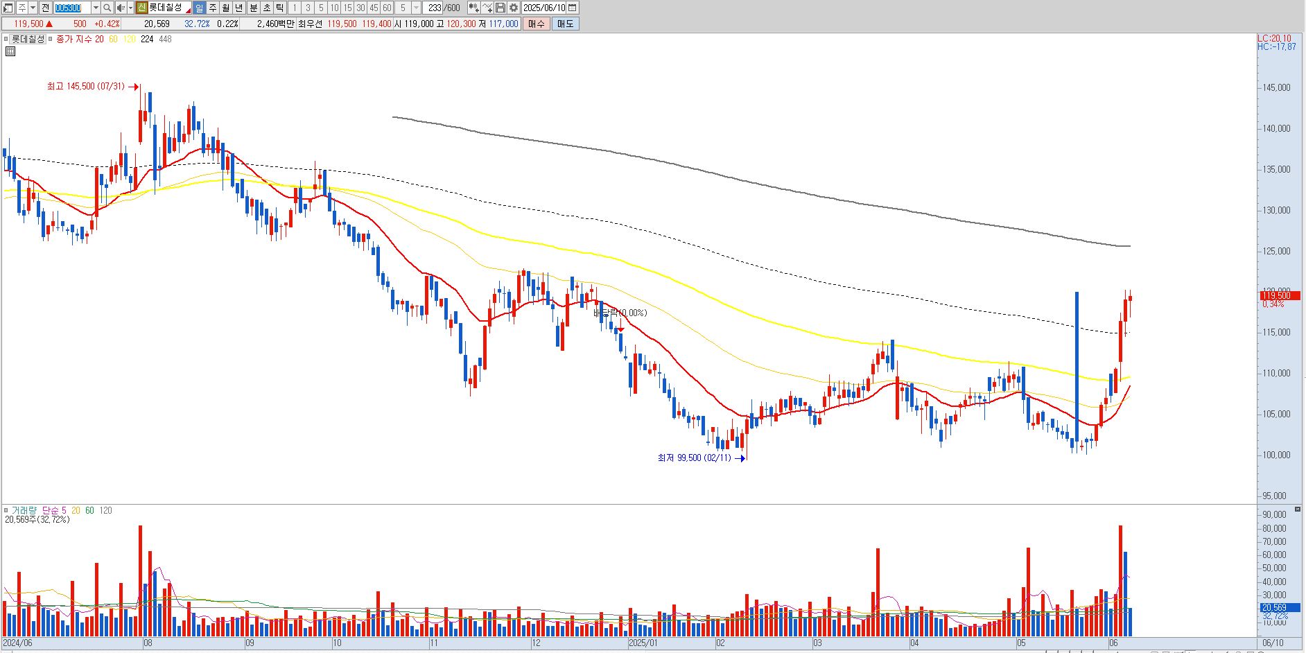
Task: Toggle the 거래량 volume legend marker
Action: (x=6, y=511)
